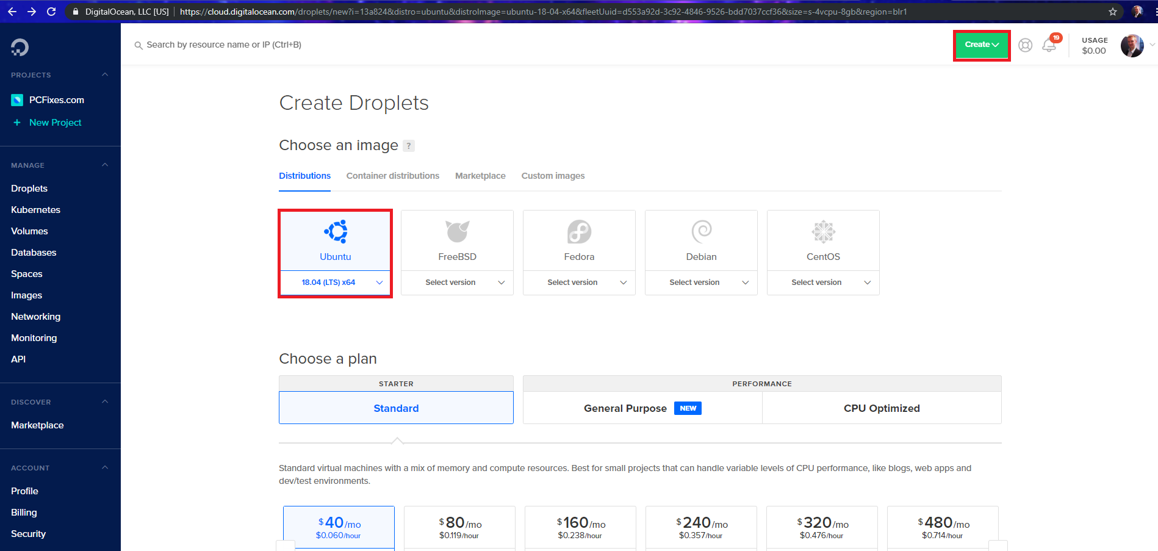1158x551 pixels.
Task: Open Debian Select version dropdown
Action: point(702,283)
